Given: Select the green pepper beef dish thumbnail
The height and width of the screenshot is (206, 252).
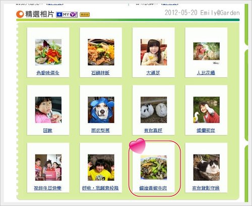Looking at the screenshot, I should tap(154, 167).
